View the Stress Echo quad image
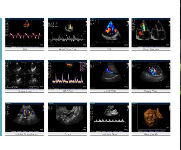The height and width of the screenshot is (150, 181). [25, 75]
